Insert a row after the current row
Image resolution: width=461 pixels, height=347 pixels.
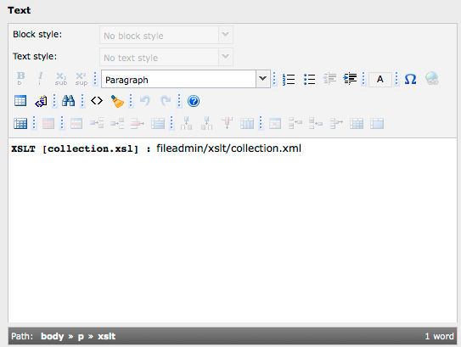[x=117, y=123]
